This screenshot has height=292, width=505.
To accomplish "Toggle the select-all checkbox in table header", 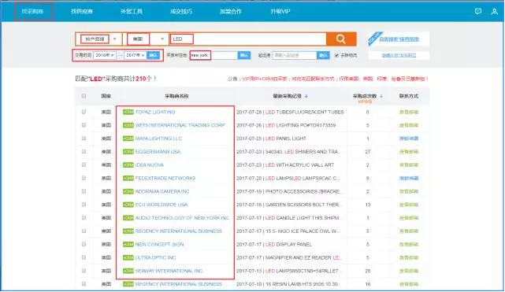I will click(x=84, y=96).
